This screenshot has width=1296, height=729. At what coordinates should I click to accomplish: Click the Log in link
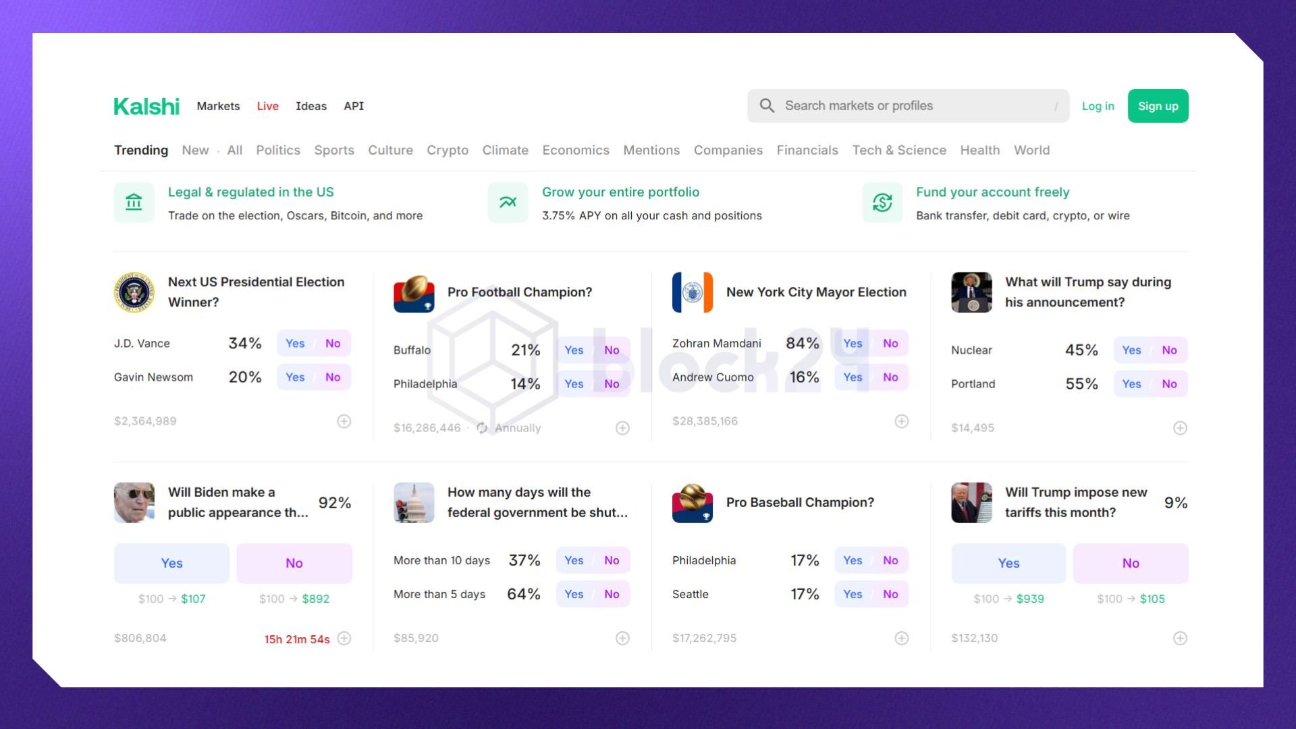coord(1098,106)
